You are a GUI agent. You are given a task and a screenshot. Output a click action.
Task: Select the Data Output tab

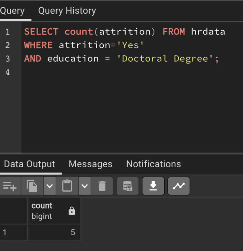(x=29, y=164)
